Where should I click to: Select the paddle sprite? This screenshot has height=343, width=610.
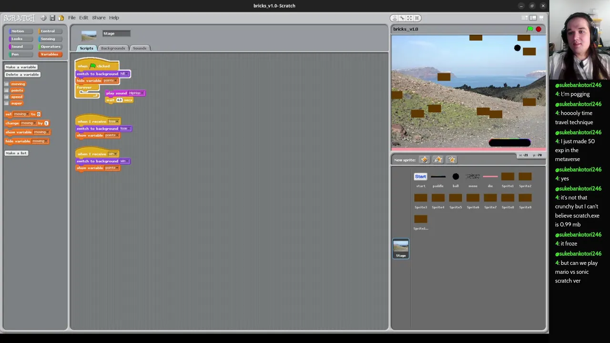point(438,180)
